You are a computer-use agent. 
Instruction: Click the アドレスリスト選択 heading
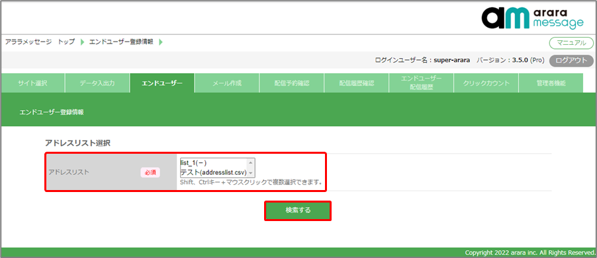(77, 143)
